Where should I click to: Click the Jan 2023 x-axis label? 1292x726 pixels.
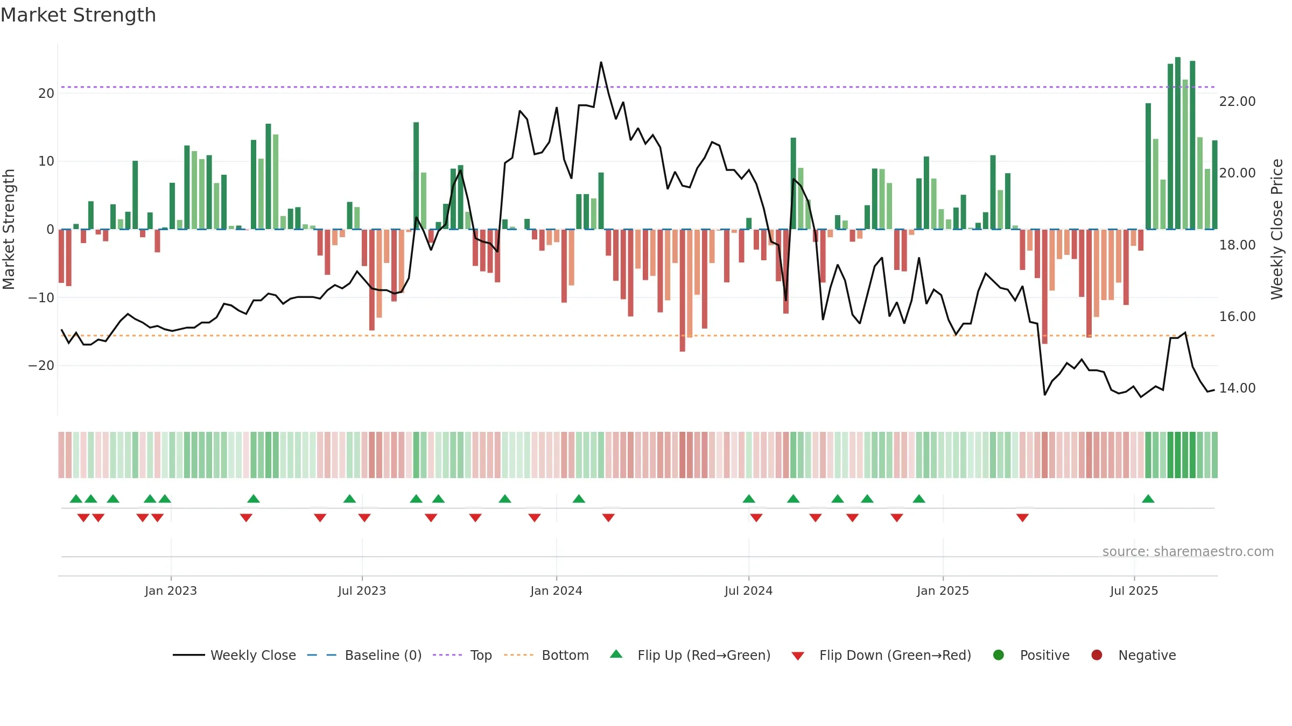[x=171, y=590]
